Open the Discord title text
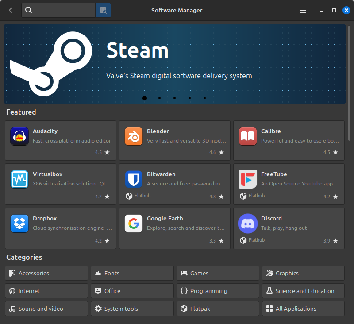Image resolution: width=354 pixels, height=324 pixels. pos(271,218)
